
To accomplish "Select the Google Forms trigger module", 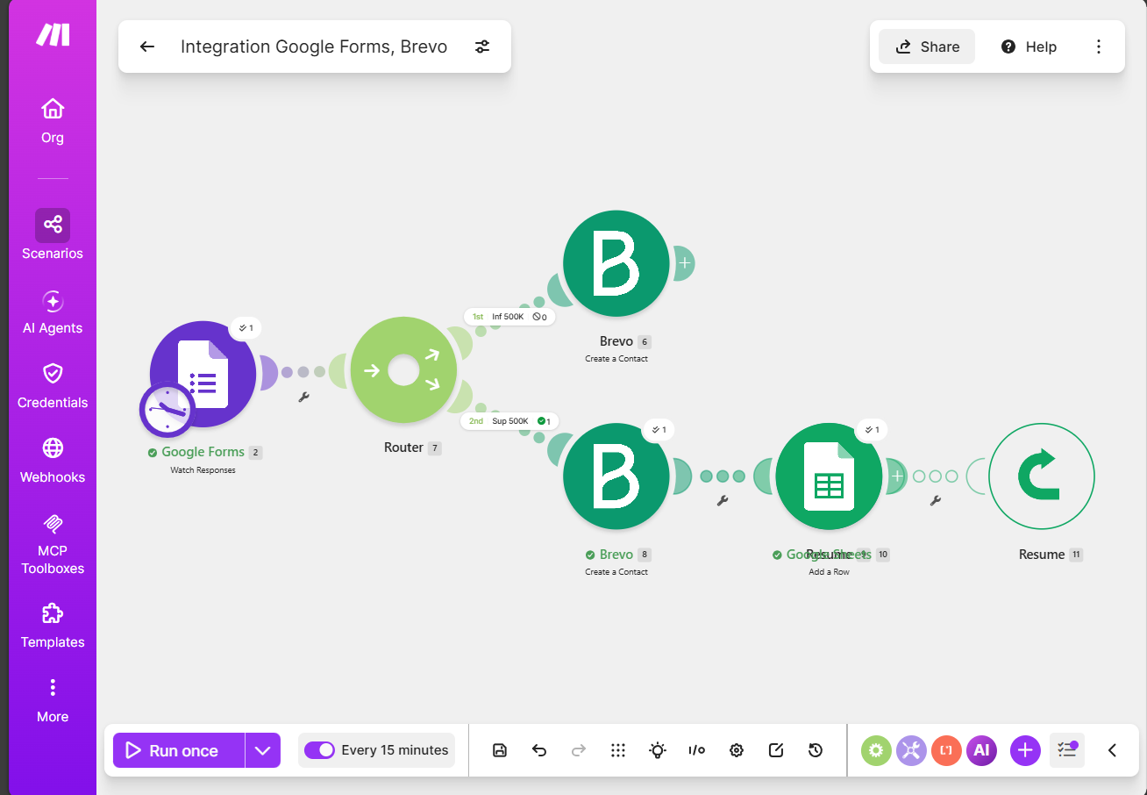I will [x=203, y=374].
